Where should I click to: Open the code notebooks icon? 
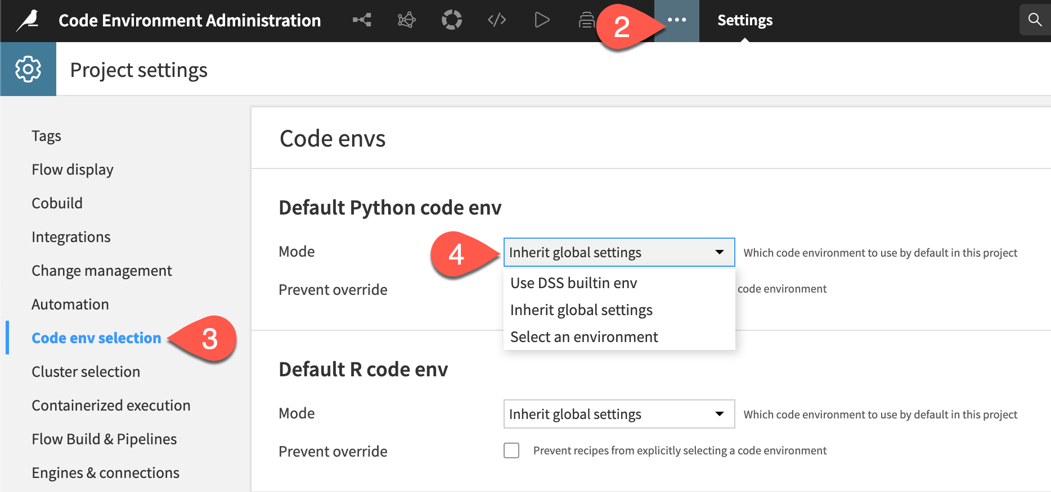click(497, 21)
